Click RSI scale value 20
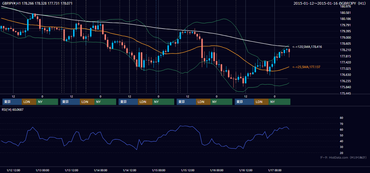Image resolution: width=370 pixels, height=173 pixels. tap(341, 153)
